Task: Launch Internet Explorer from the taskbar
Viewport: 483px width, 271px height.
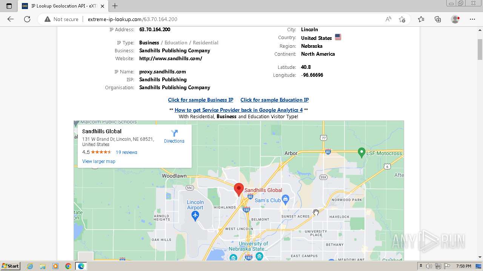Action: coord(30,266)
